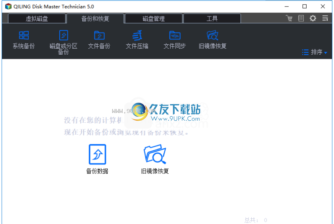Launch the 文件备份 file backup tool
This screenshot has height=224, width=334.
coord(99,40)
